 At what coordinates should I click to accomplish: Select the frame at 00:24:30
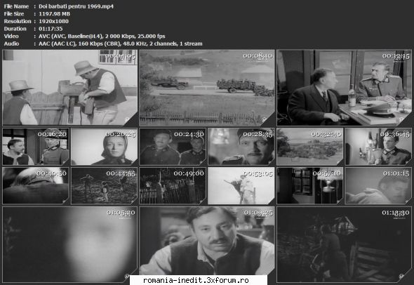173,147
